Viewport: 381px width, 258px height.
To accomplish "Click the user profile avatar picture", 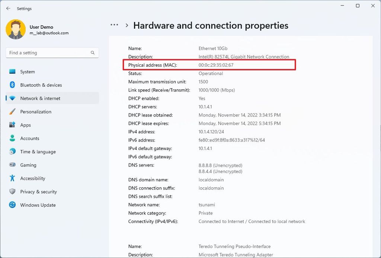I will (x=16, y=29).
